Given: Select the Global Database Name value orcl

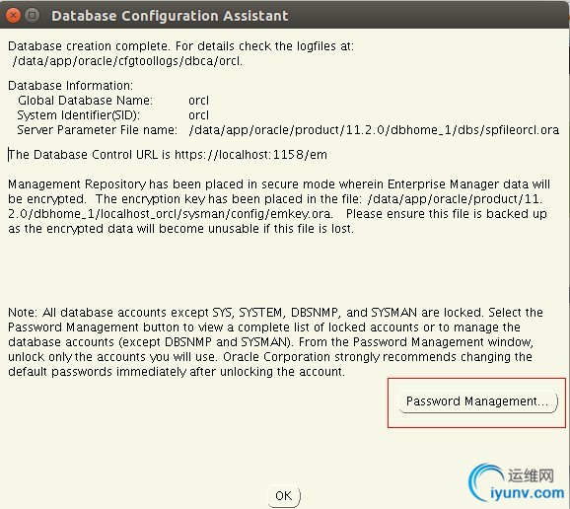Looking at the screenshot, I should [198, 101].
